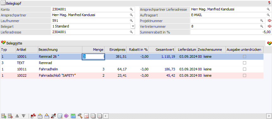Open lookup for the Konto field

click(131, 9)
